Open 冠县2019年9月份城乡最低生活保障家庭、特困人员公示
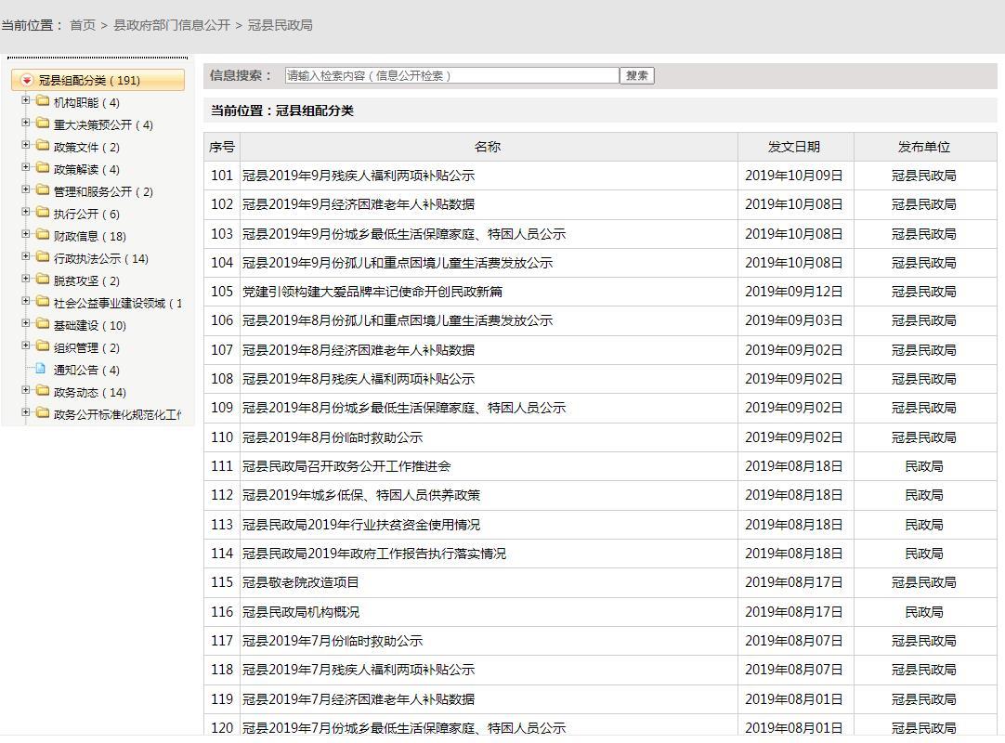This screenshot has height=743, width=1005. 404,234
